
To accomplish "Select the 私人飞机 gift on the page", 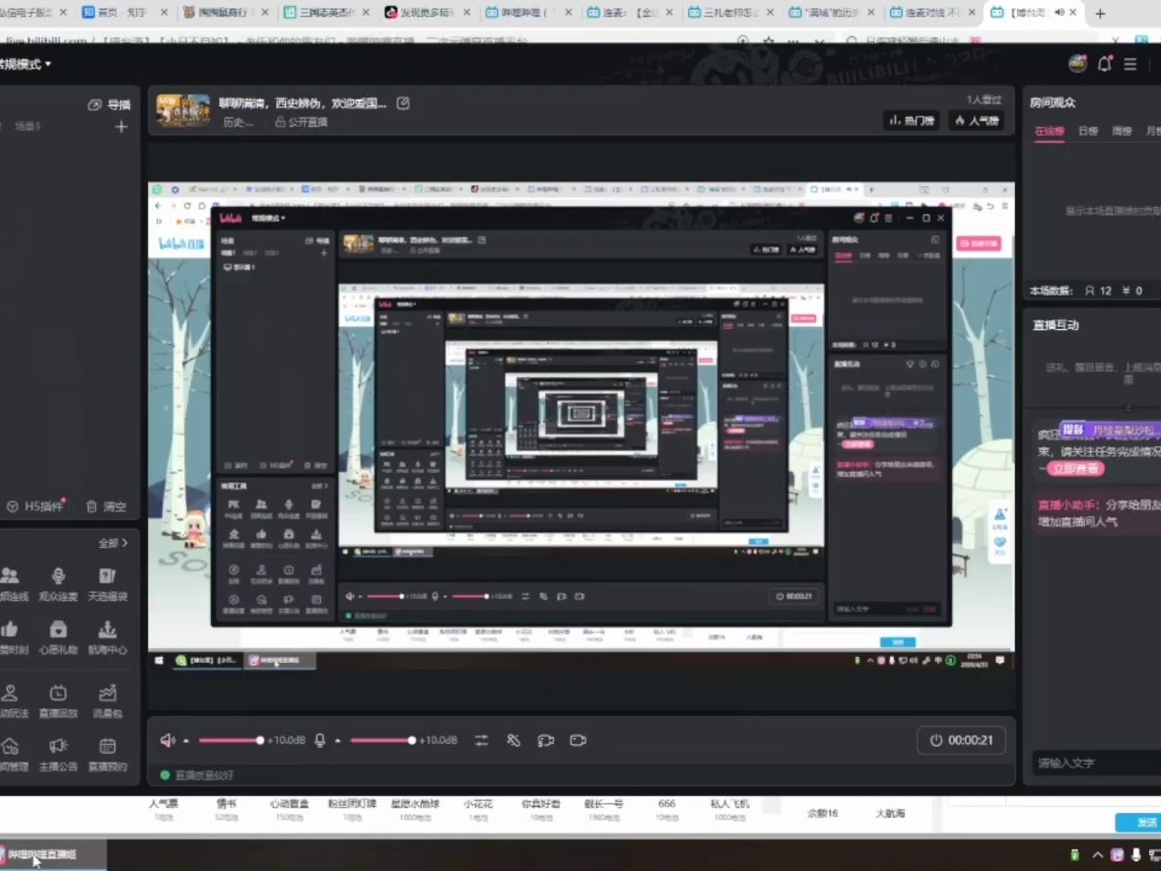I will [729, 809].
